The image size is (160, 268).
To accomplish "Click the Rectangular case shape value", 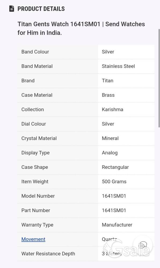I will pyautogui.click(x=115, y=167).
